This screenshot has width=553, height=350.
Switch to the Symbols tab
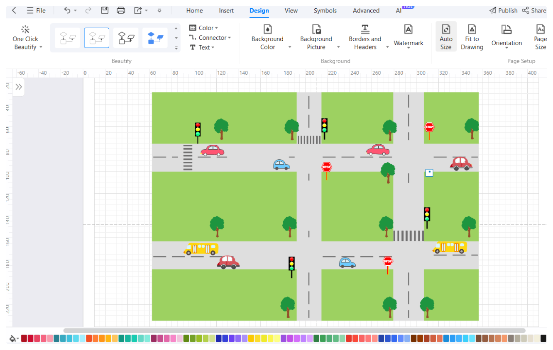pyautogui.click(x=325, y=11)
